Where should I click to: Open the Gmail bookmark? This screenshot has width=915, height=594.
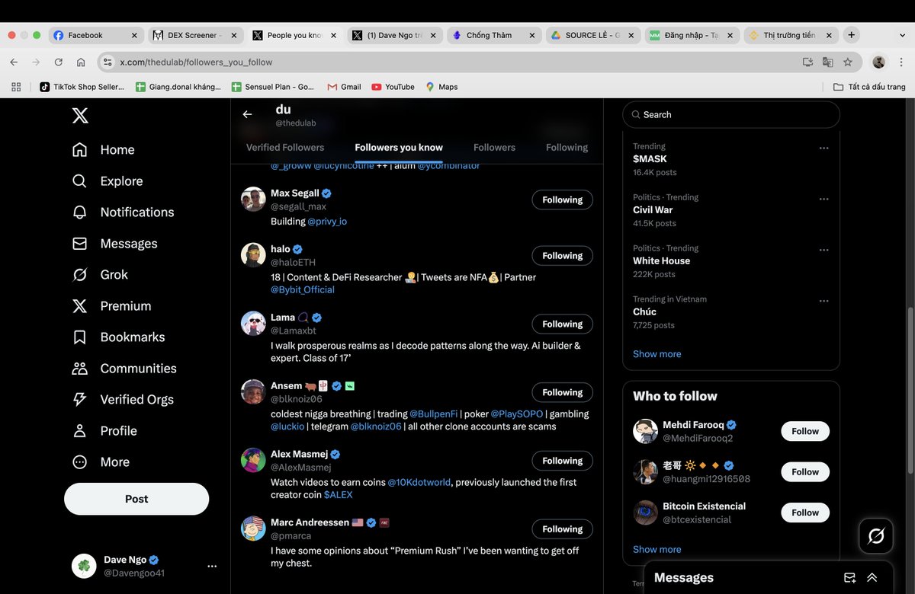(x=344, y=87)
